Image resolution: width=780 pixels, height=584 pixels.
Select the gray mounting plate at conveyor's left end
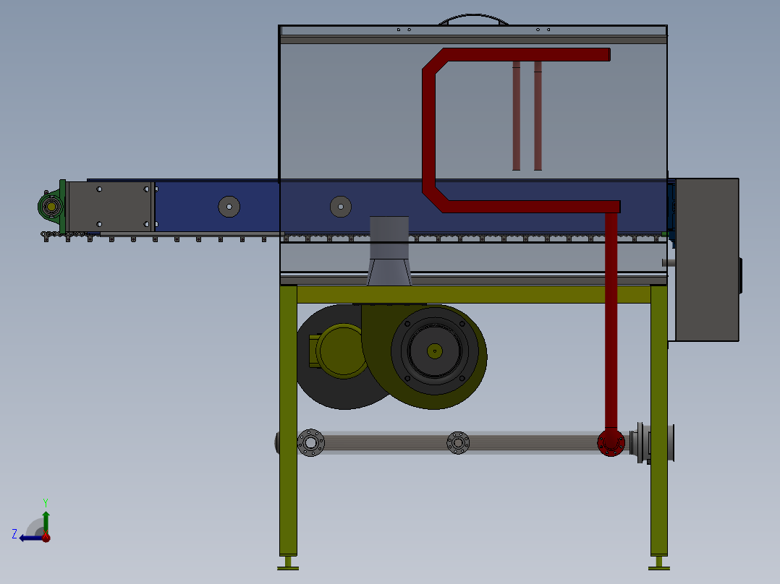click(110, 206)
